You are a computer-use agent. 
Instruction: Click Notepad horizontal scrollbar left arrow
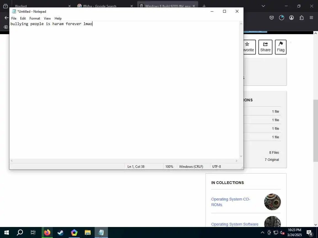pyautogui.click(x=12, y=161)
